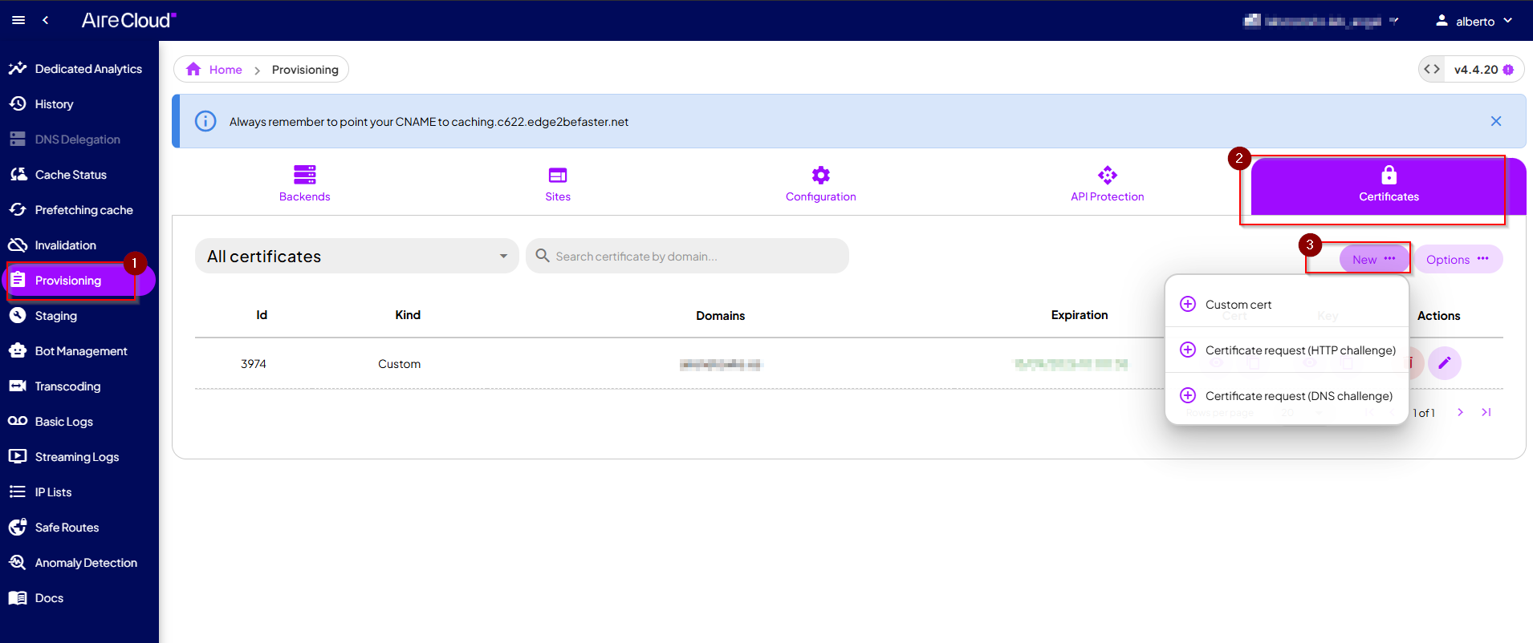1533x643 pixels.
Task: Focus the Search certificate by domain field
Action: [x=687, y=256]
